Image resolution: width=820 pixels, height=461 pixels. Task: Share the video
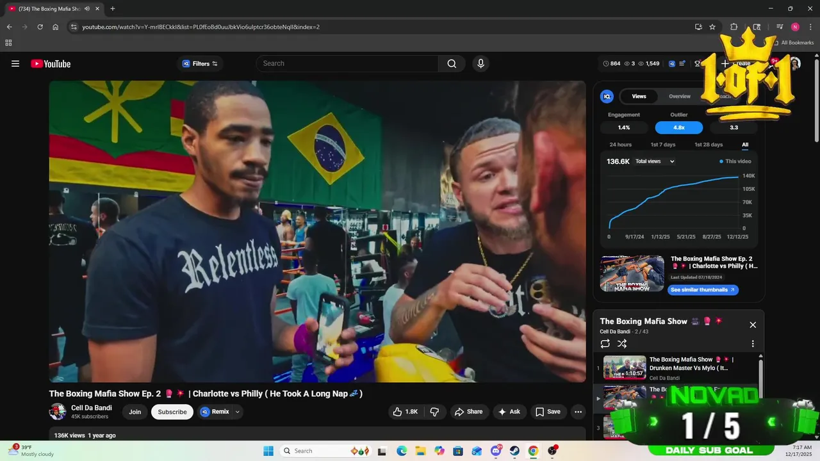point(469,412)
